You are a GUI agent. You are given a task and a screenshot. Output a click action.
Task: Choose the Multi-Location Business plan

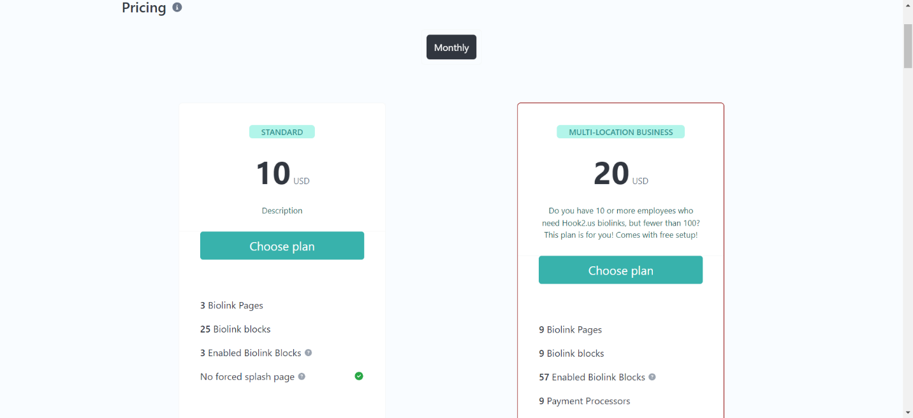pos(620,270)
